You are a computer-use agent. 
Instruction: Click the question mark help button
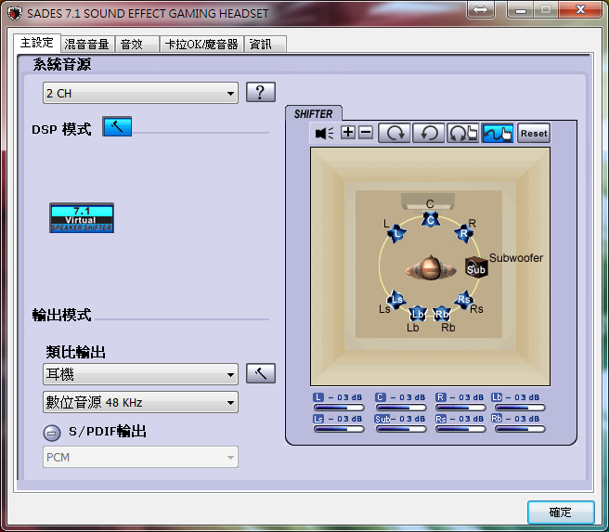pyautogui.click(x=261, y=92)
